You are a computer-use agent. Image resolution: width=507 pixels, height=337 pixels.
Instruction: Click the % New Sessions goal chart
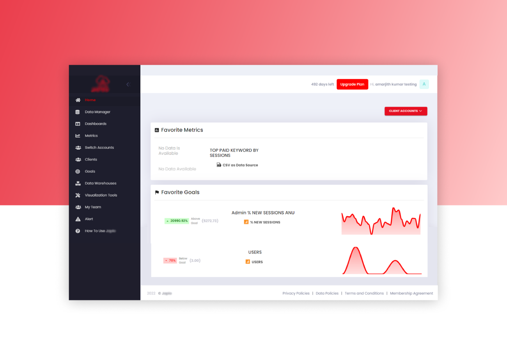(x=381, y=221)
